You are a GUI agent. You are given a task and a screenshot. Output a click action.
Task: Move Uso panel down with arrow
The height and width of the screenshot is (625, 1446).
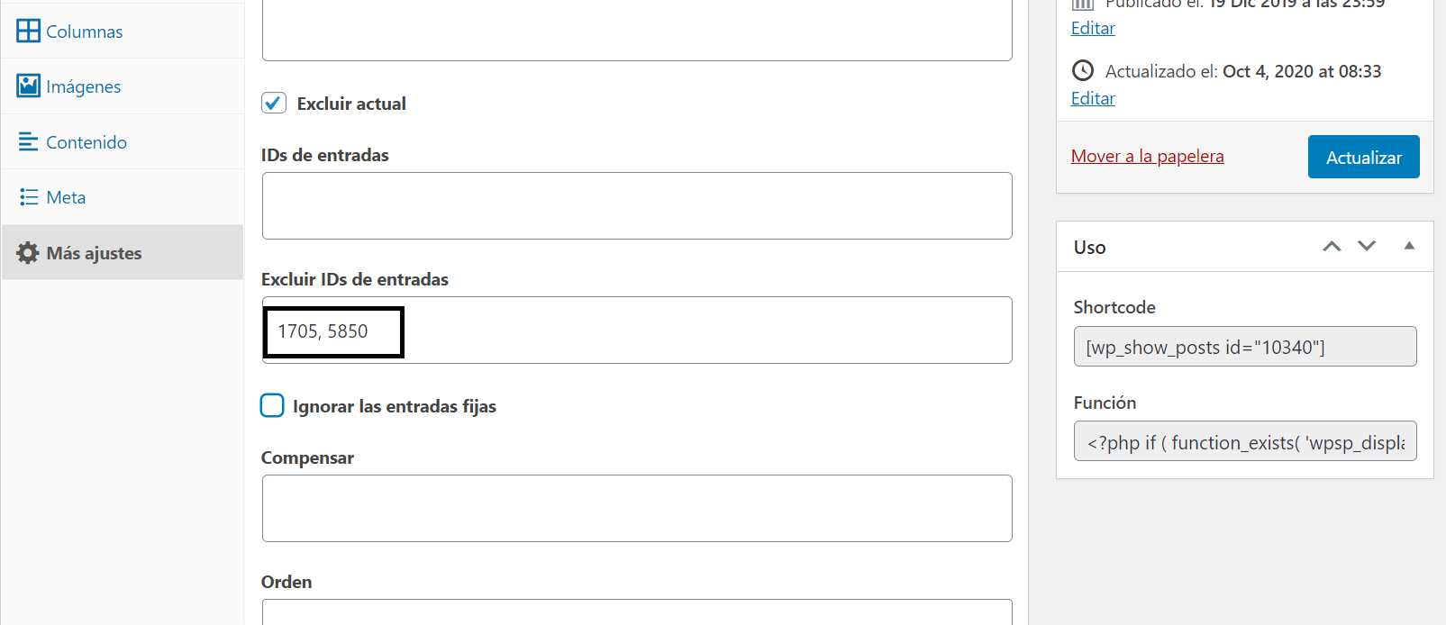point(1367,246)
